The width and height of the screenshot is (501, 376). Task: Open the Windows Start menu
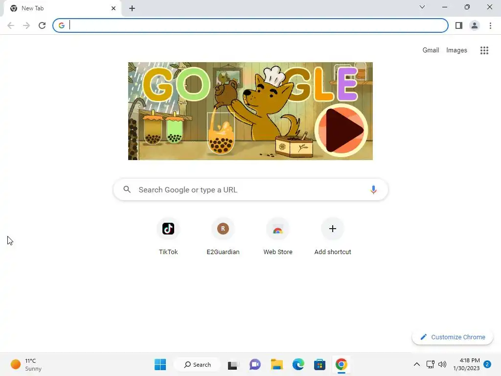160,364
